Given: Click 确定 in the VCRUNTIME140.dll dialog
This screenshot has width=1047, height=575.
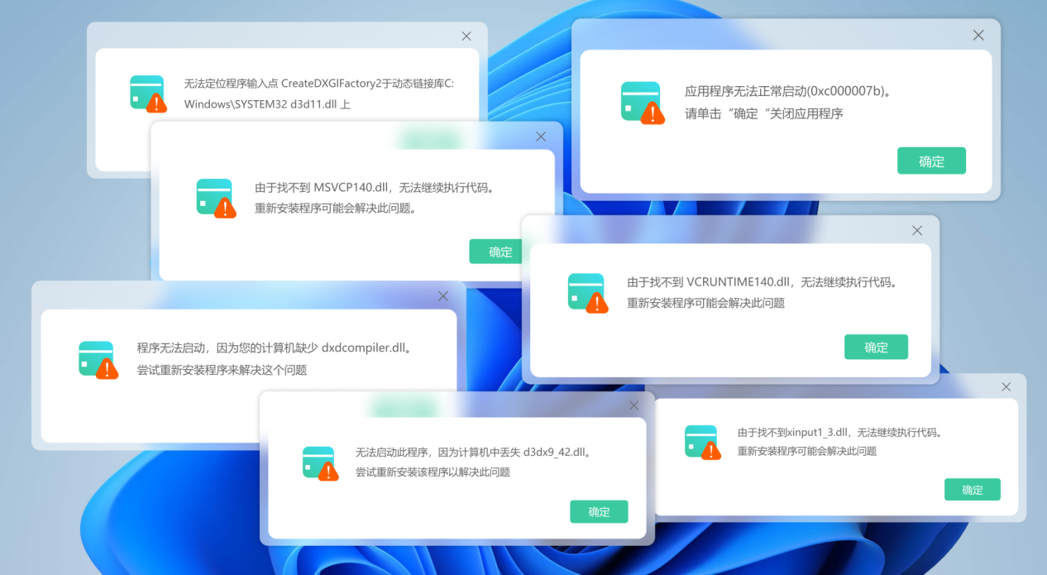Looking at the screenshot, I should pos(876,347).
